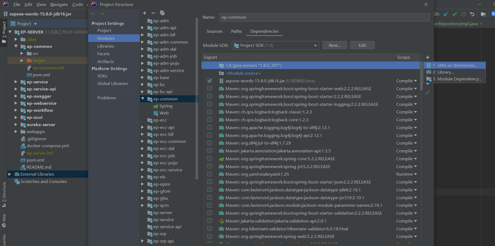The height and width of the screenshot is (246, 495).
Task: Check export for jakarta.annotation-api:1.3.5
Action: coord(210,151)
